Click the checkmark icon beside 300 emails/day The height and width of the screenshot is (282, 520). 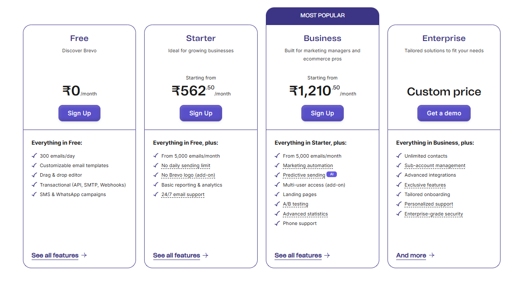[x=34, y=156]
